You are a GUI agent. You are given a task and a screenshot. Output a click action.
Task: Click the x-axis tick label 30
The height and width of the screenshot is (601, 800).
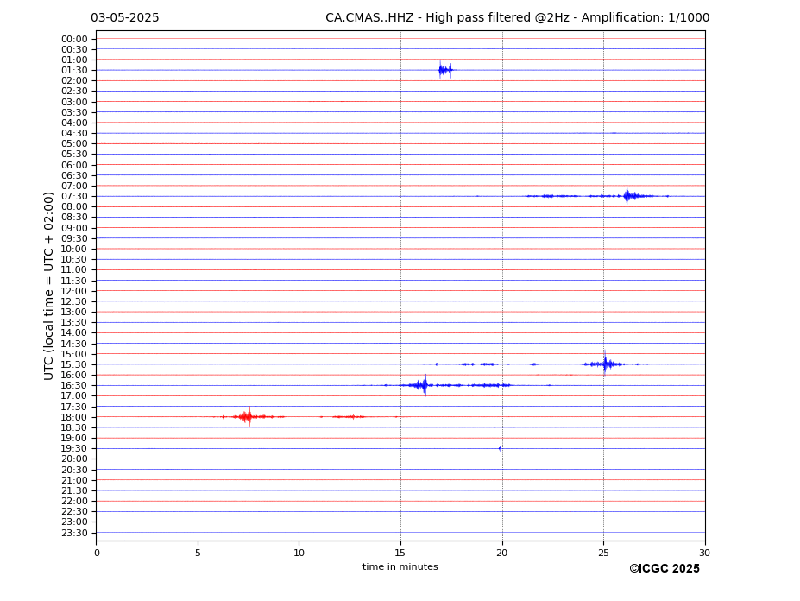point(704,553)
